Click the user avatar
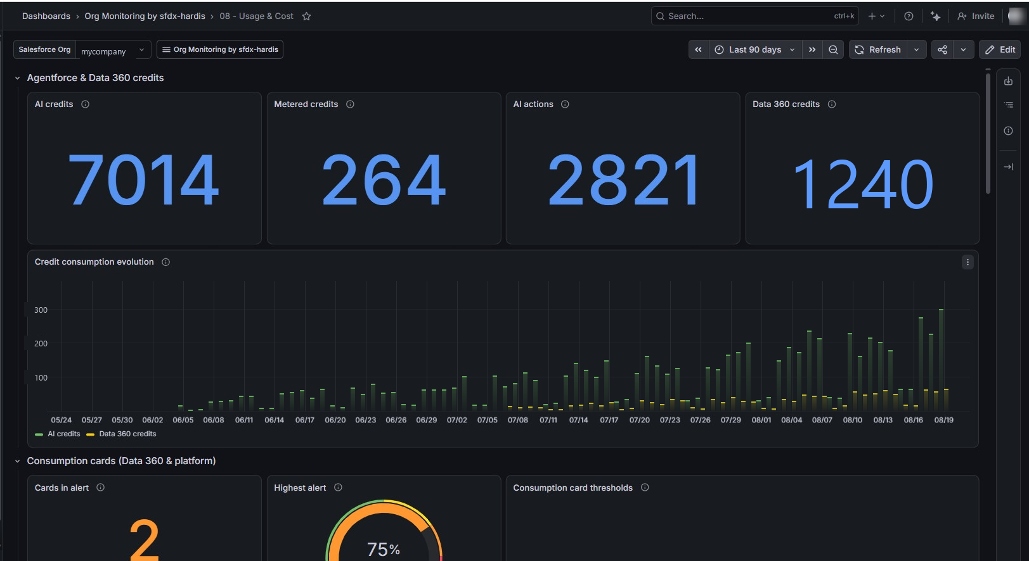The width and height of the screenshot is (1029, 561). tap(1017, 16)
